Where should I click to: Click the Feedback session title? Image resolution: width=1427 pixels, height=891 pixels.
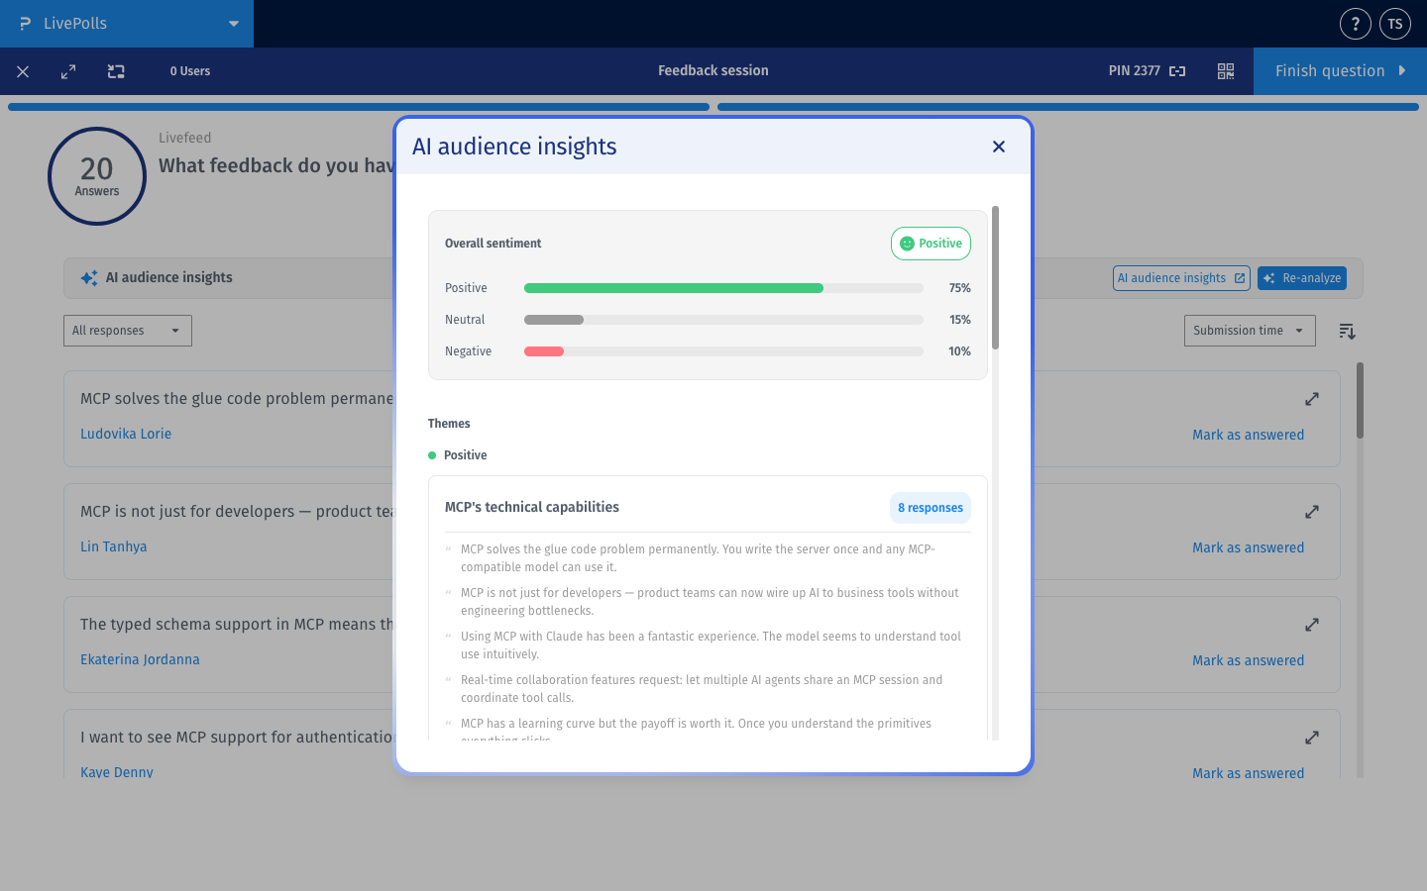[x=713, y=70]
